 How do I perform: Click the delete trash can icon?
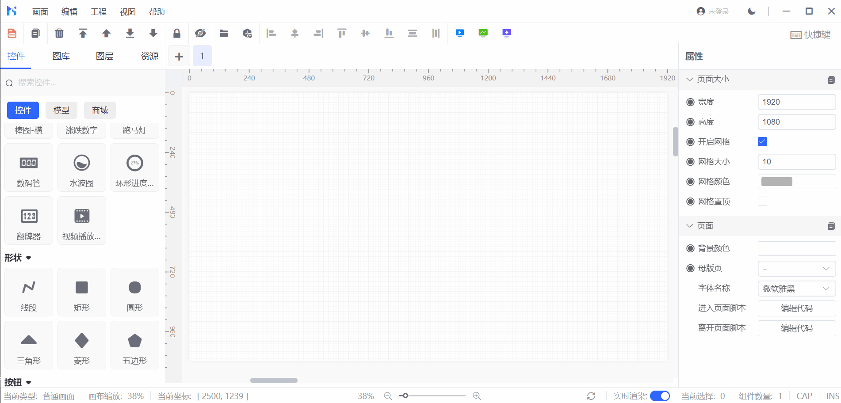tap(59, 33)
